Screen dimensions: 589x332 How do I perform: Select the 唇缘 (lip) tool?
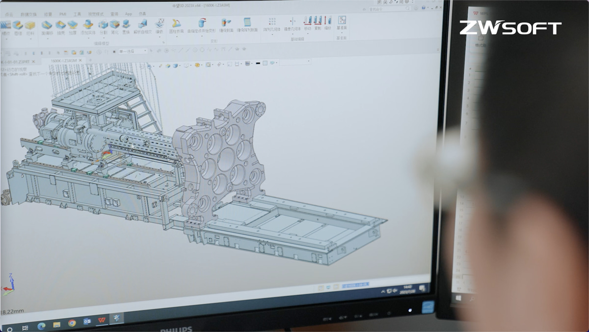[x=18, y=28]
